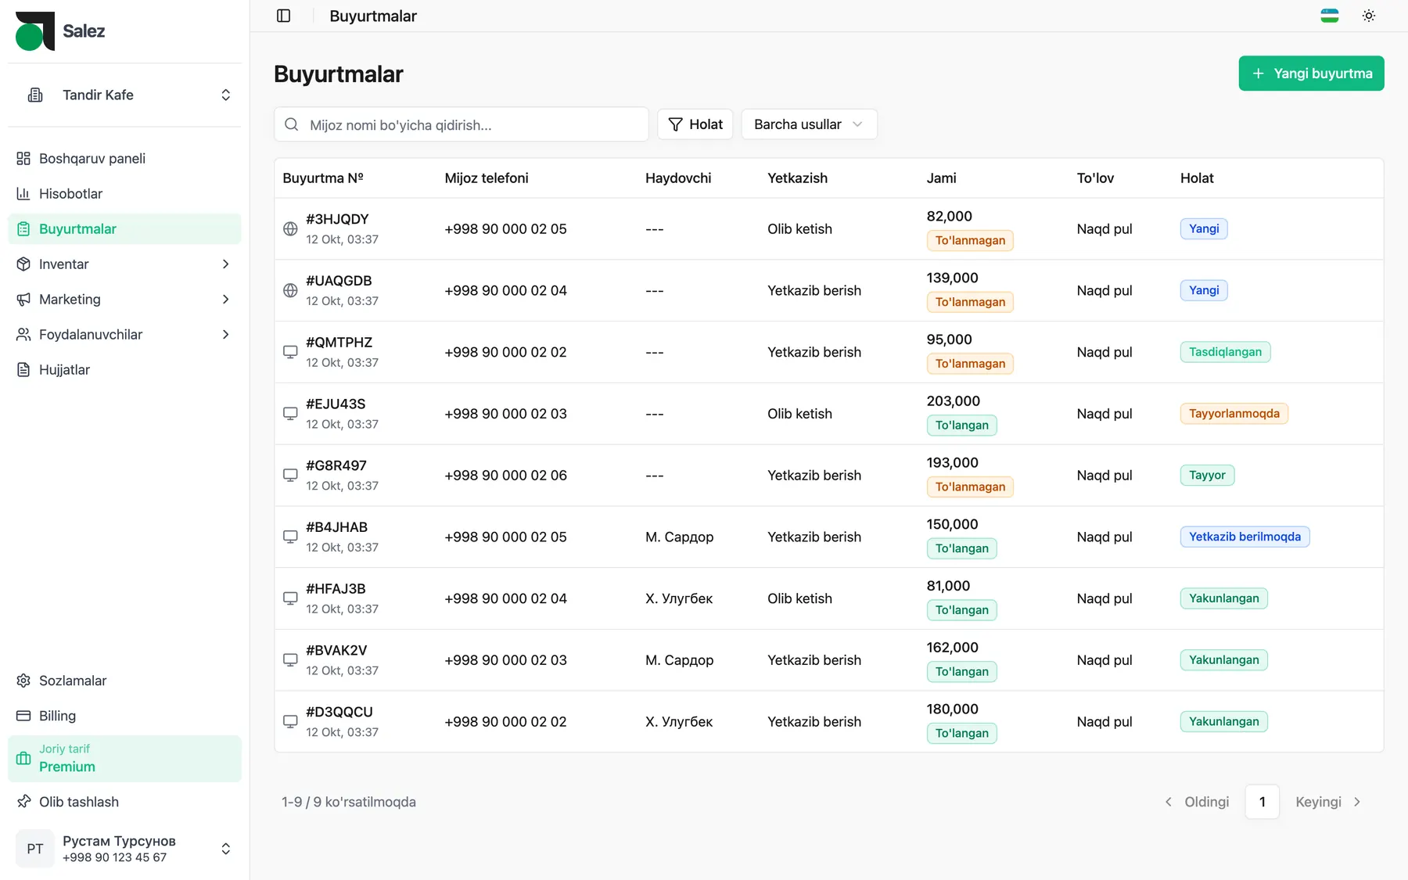The height and width of the screenshot is (880, 1408).
Task: Click the Tandir Kafe building icon
Action: 35,95
